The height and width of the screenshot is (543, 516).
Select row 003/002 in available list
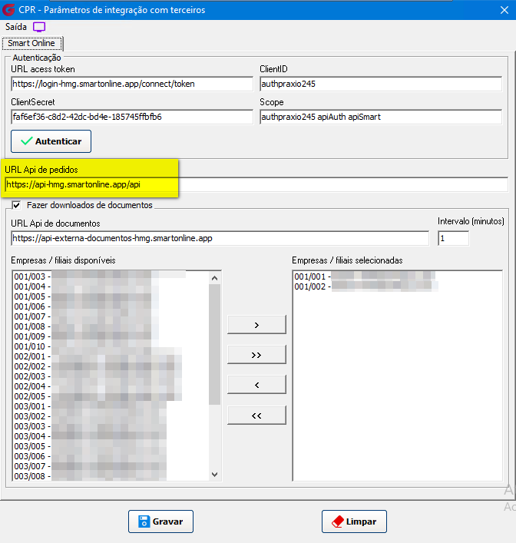pyautogui.click(x=111, y=416)
